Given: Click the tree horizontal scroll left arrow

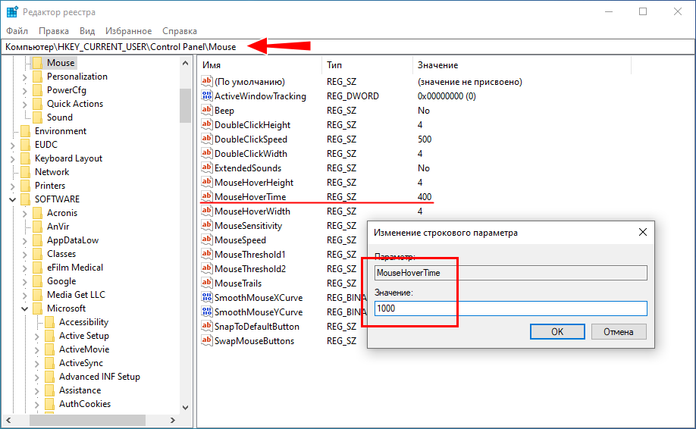Looking at the screenshot, I should [x=8, y=420].
